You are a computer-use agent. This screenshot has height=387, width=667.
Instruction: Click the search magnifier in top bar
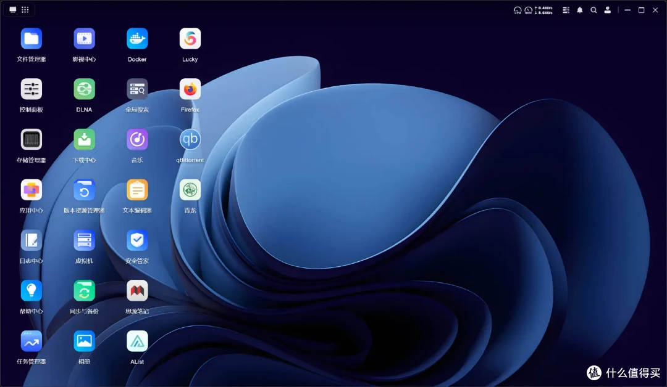594,10
